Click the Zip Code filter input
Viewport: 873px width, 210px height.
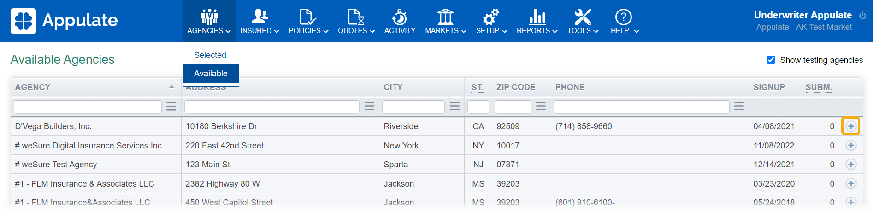513,107
